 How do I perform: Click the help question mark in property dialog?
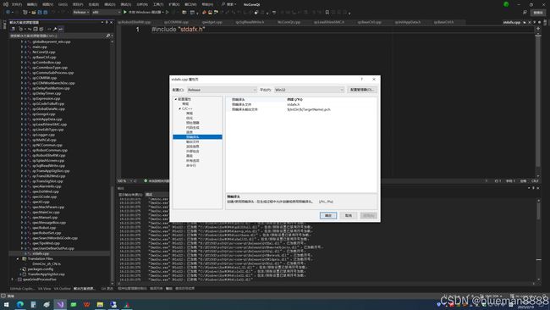coord(361,80)
